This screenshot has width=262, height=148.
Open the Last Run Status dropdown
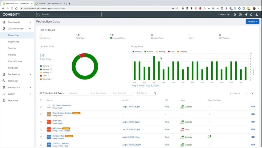(x=101, y=93)
